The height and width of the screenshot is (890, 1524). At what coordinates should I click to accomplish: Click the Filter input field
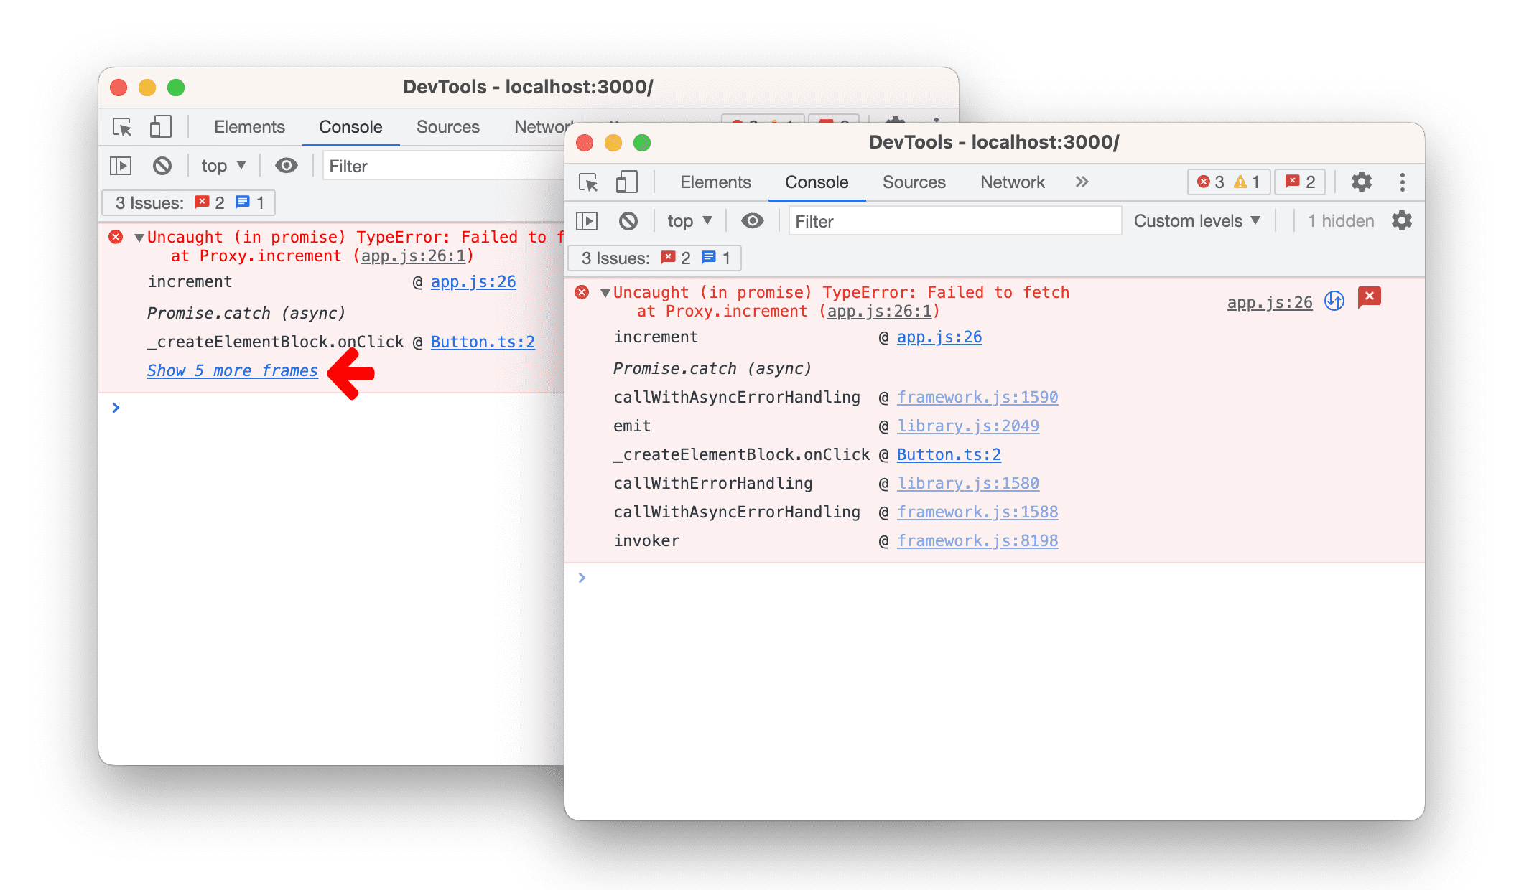[x=954, y=222]
